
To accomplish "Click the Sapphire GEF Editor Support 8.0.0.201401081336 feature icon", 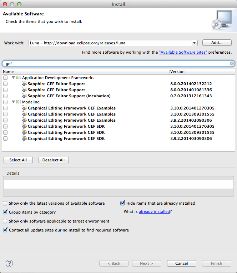I will pyautogui.click(x=24, y=90).
